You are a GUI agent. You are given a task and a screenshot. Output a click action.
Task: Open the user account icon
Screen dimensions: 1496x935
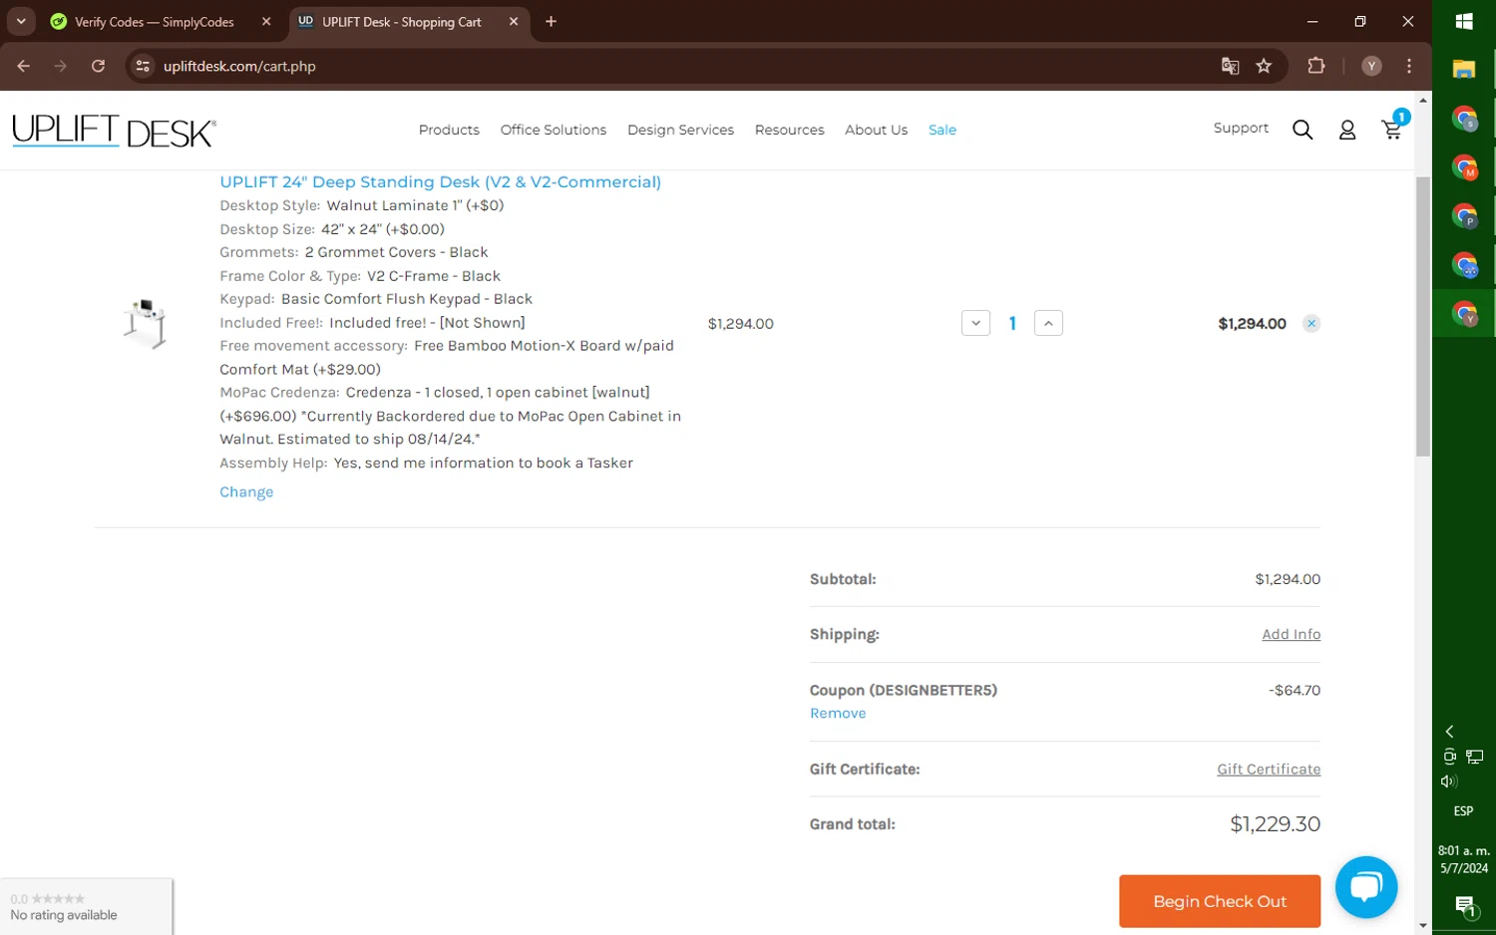click(x=1347, y=130)
